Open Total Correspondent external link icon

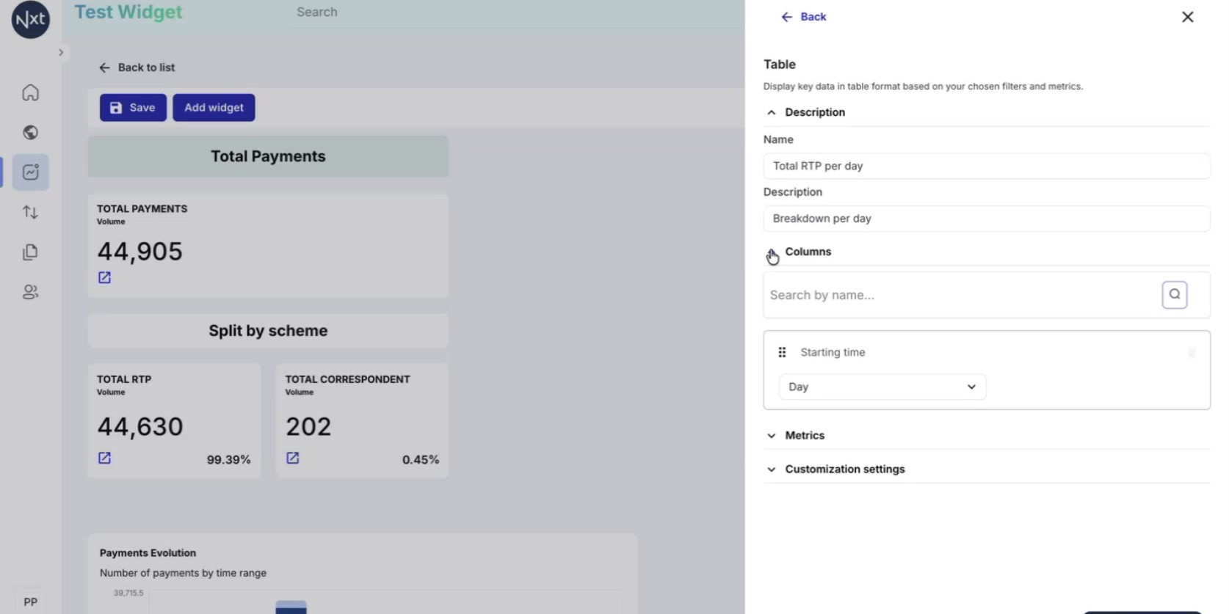(x=293, y=458)
